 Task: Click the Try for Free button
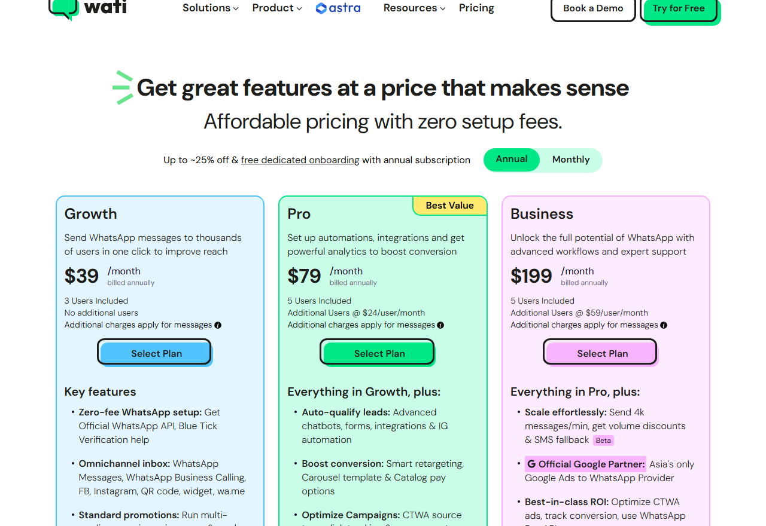(x=679, y=9)
